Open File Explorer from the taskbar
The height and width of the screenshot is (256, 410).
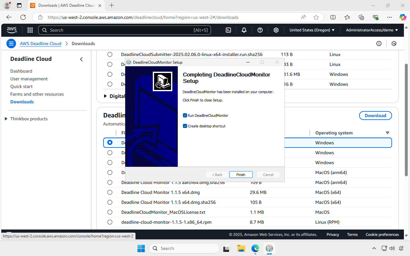pos(241,248)
